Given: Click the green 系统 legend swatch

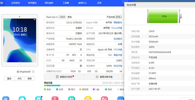Looking at the screenshot, I should pyautogui.click(x=45, y=89).
